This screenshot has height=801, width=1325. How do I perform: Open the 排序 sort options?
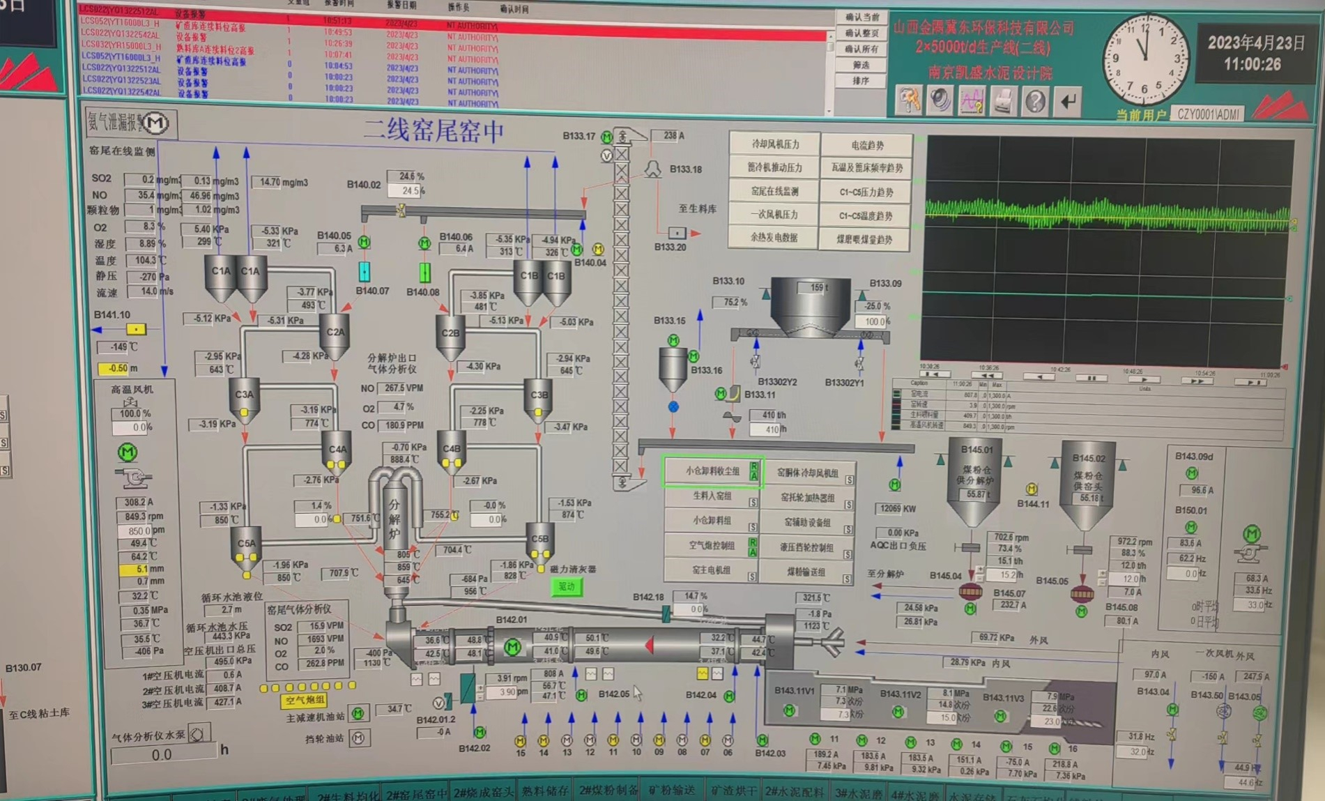(861, 81)
